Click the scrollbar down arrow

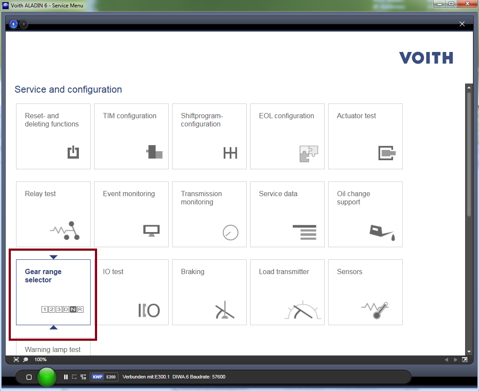pos(469,352)
